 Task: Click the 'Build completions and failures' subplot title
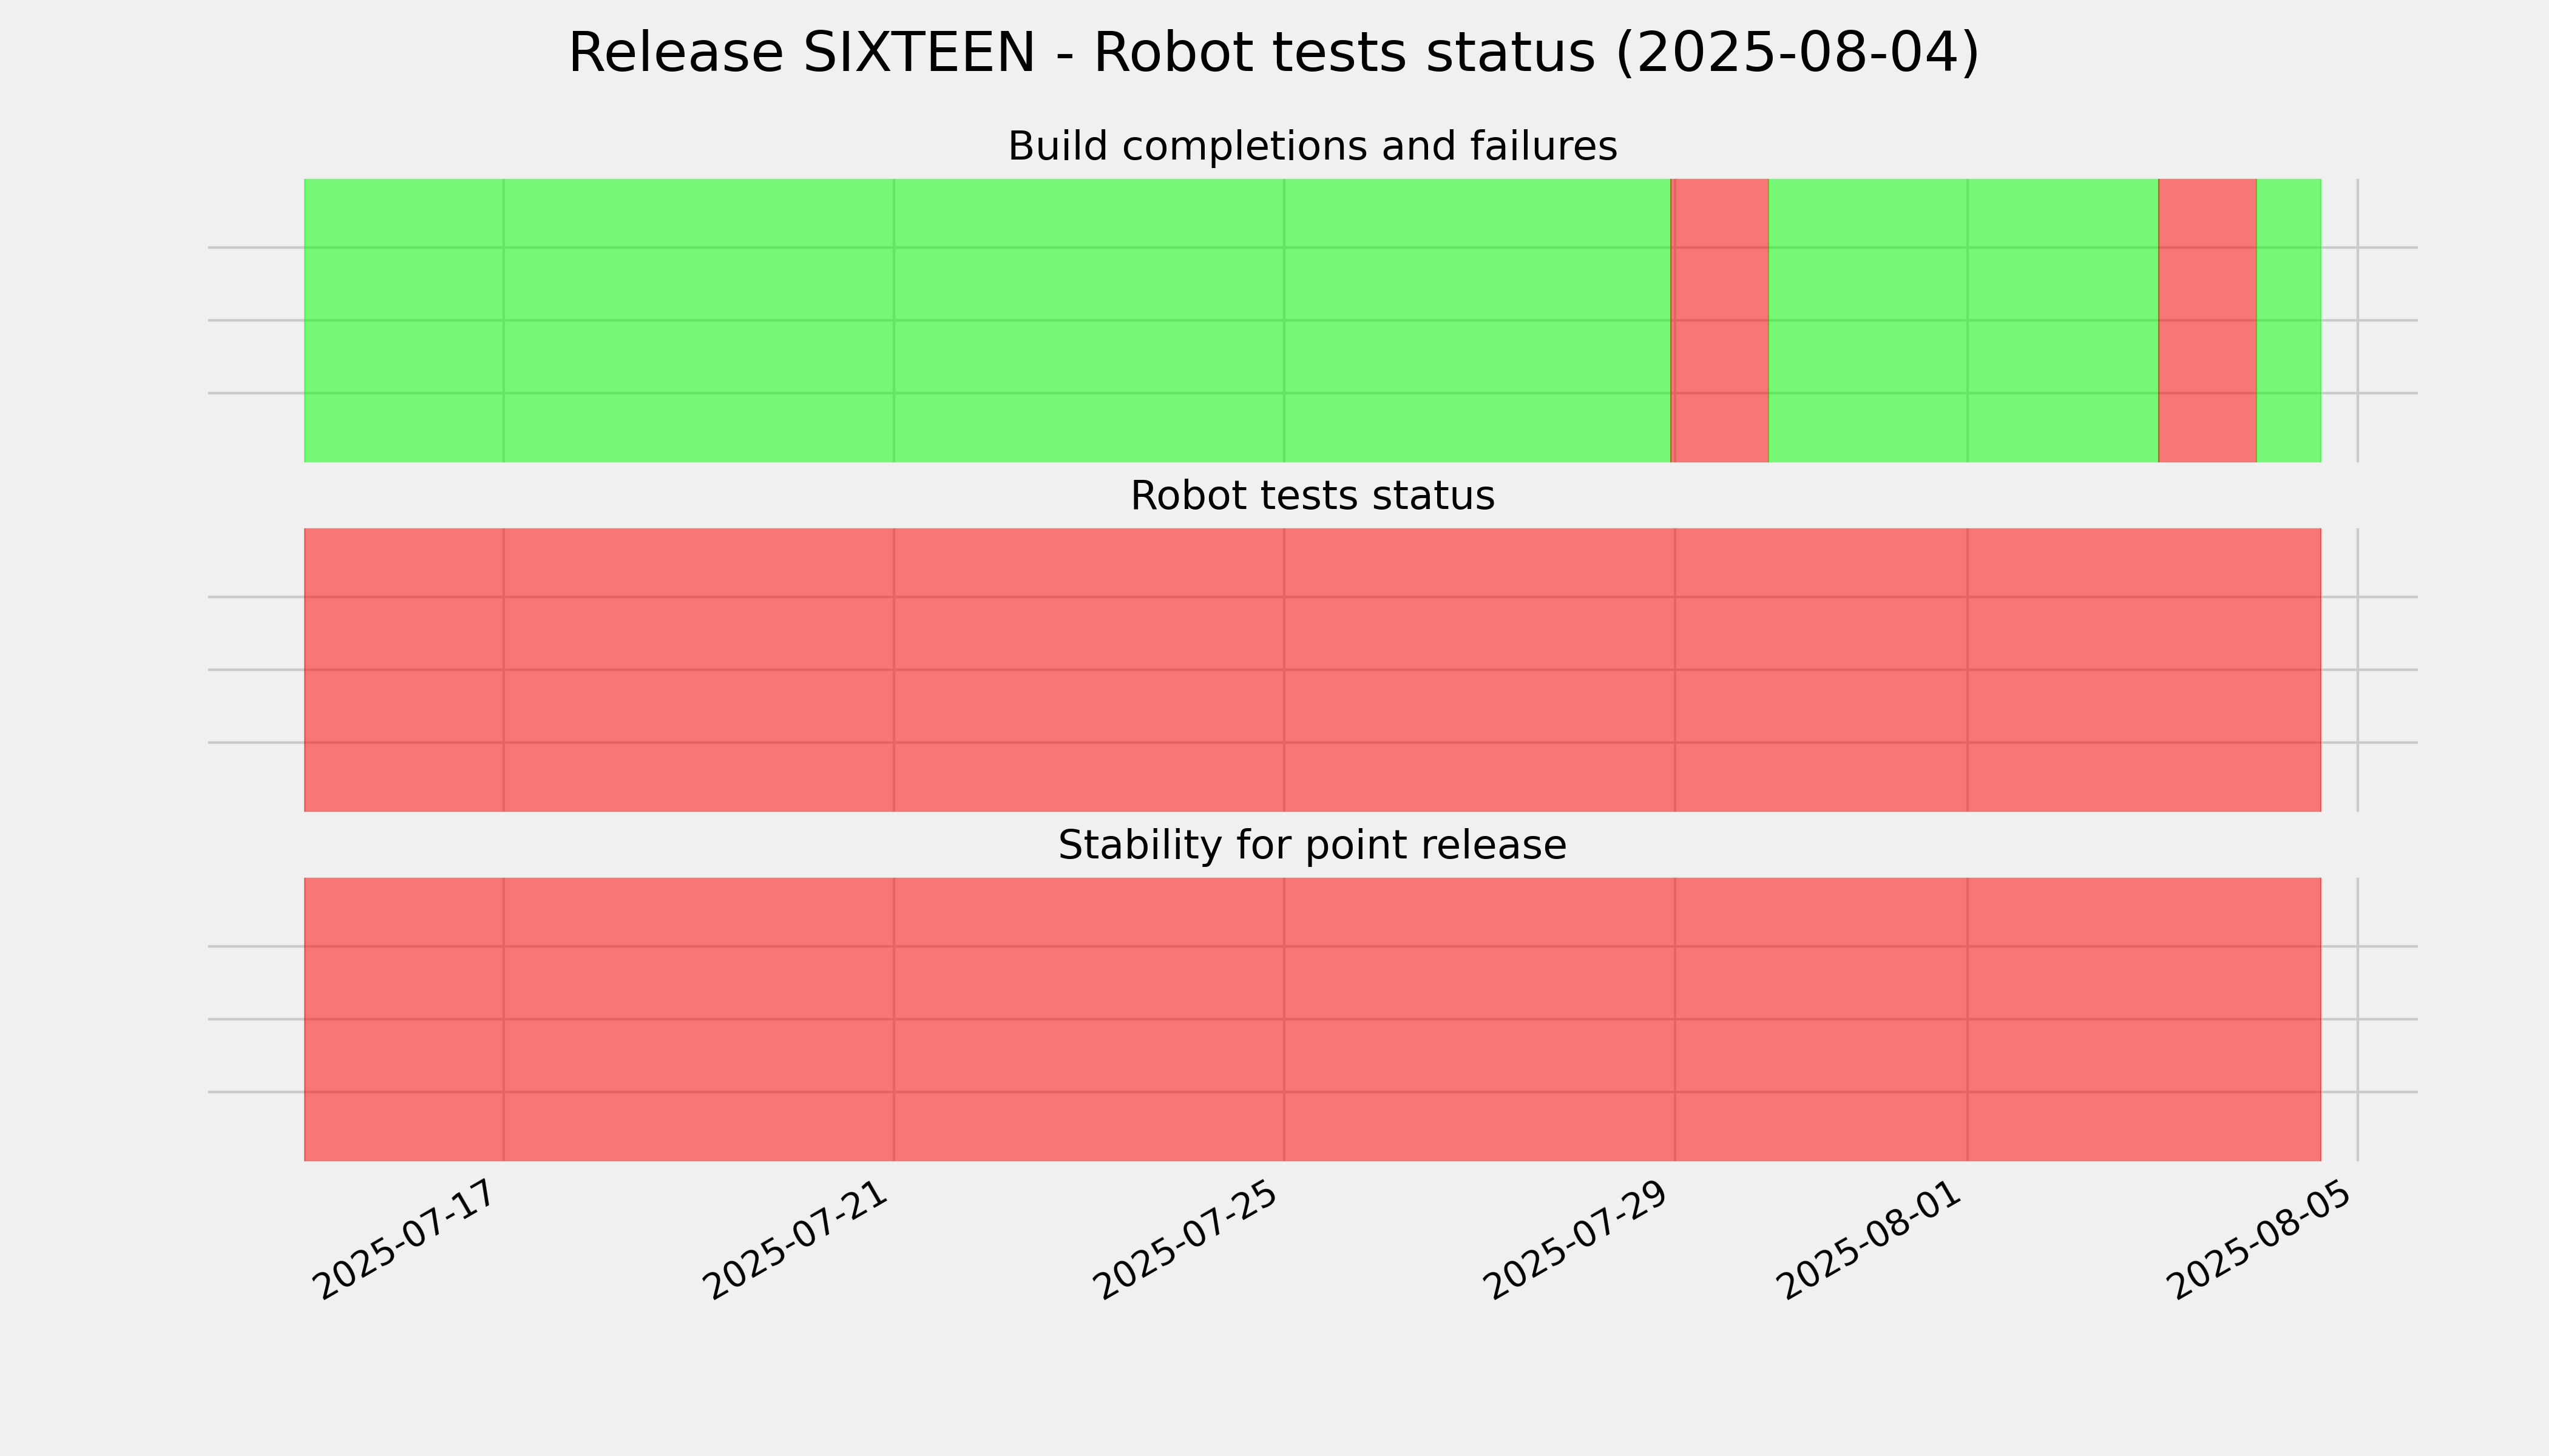[x=1312, y=146]
